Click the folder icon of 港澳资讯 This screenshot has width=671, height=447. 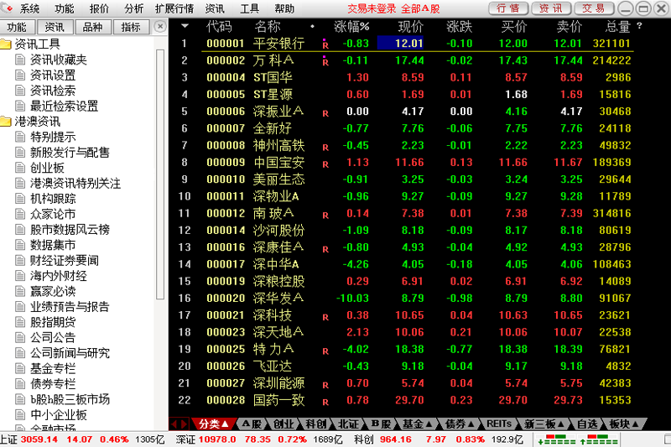pyautogui.click(x=6, y=121)
